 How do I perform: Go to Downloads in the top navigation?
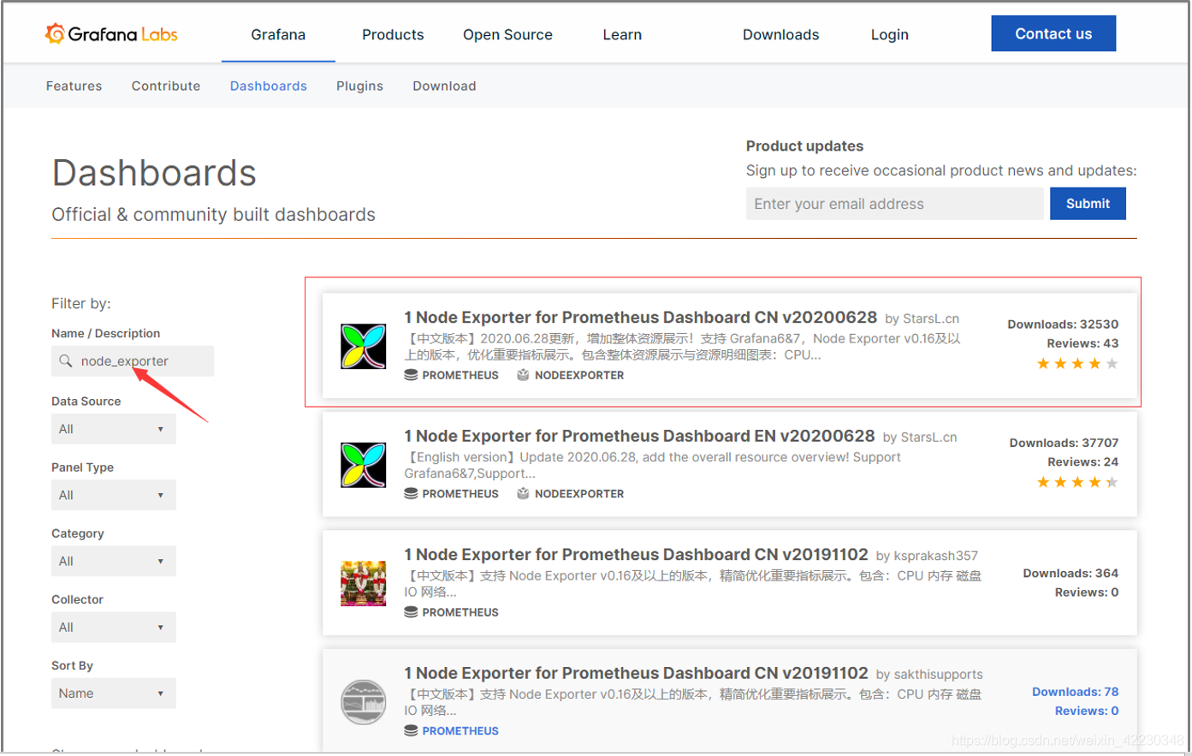coord(780,34)
